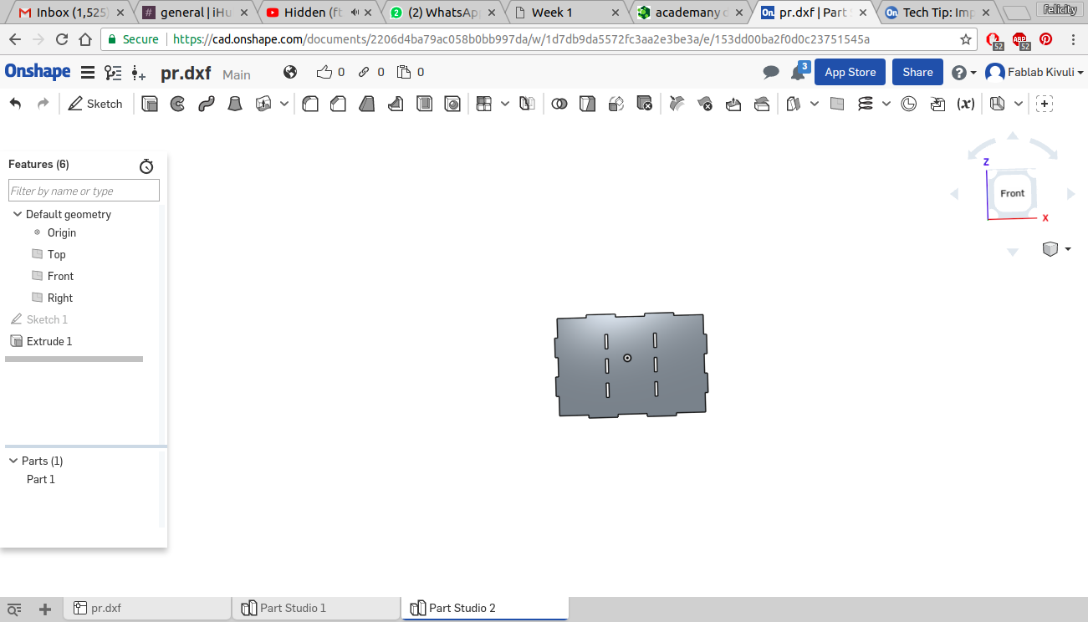
Task: Focus the Filter by name or type field
Action: pos(84,191)
